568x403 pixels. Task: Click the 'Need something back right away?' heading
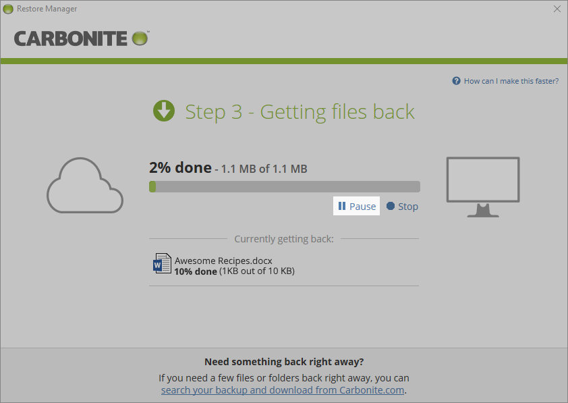click(284, 361)
